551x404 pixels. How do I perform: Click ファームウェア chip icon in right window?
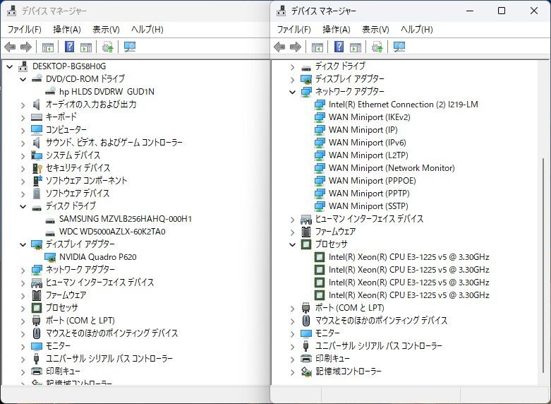coord(306,232)
